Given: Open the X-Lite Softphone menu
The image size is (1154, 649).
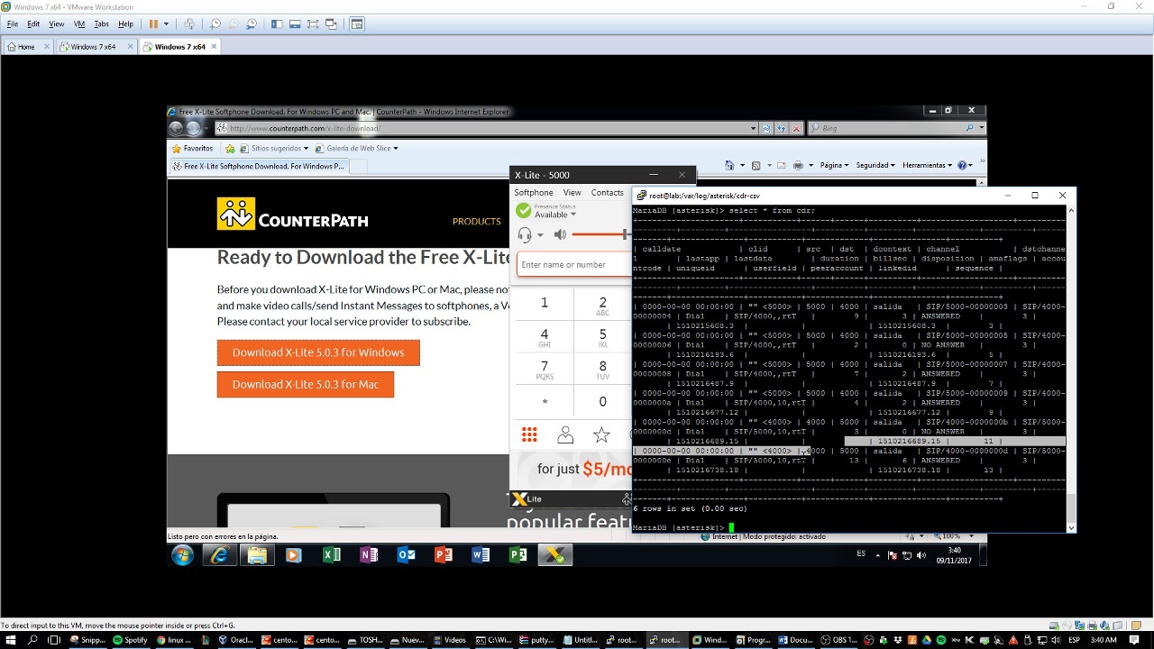Looking at the screenshot, I should click(534, 193).
